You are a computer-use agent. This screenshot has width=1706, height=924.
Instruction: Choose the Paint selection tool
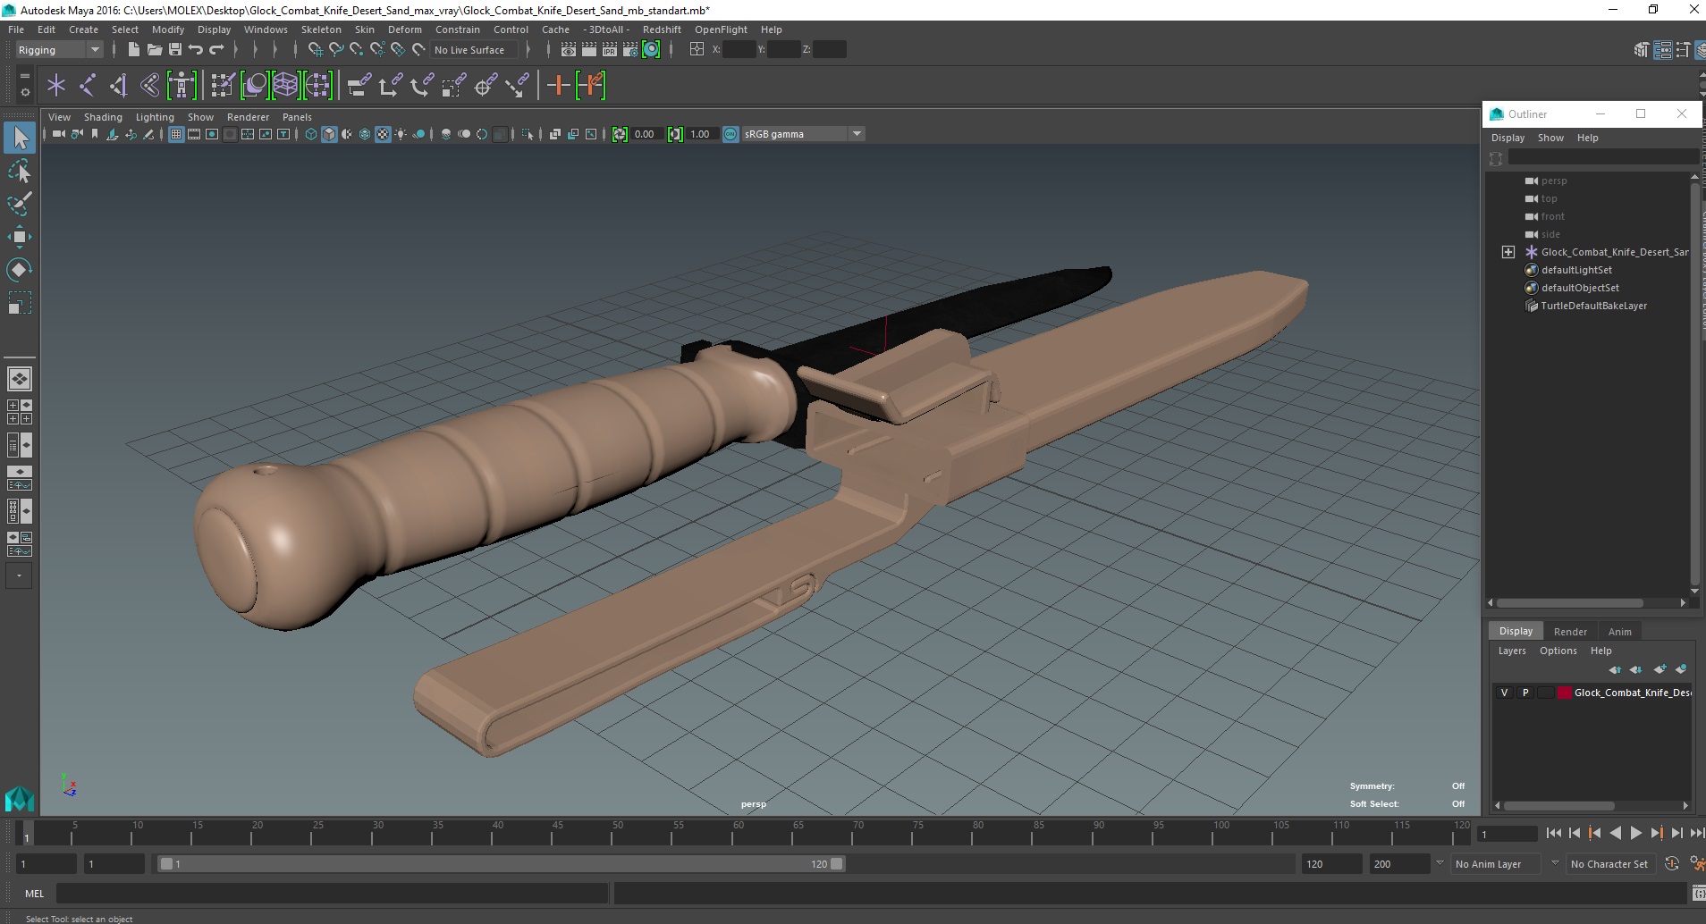coord(20,204)
